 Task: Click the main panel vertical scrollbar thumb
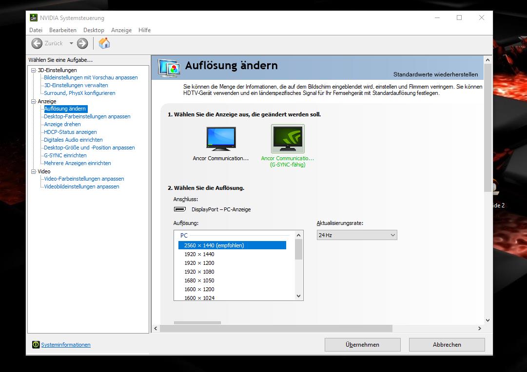point(488,128)
